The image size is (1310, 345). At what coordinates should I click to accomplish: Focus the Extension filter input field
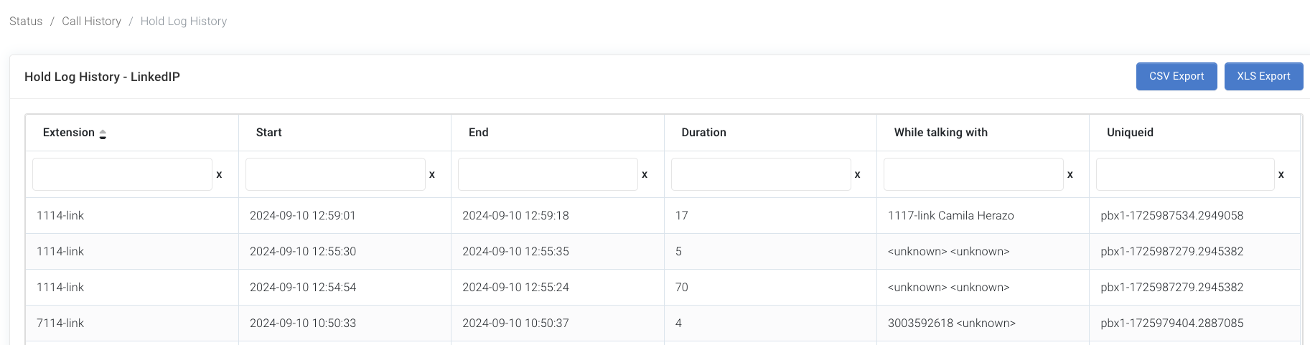click(x=122, y=174)
